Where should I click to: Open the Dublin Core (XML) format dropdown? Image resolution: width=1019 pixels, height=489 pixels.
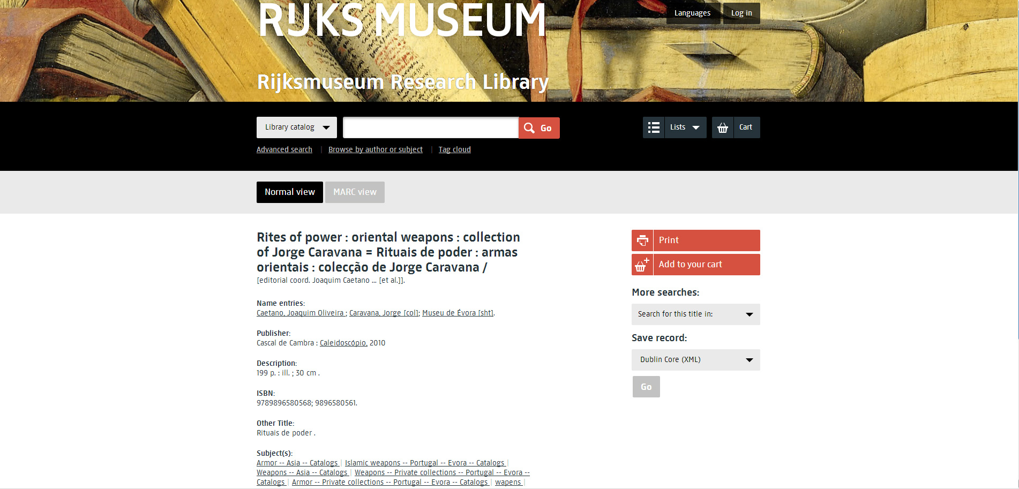[695, 360]
